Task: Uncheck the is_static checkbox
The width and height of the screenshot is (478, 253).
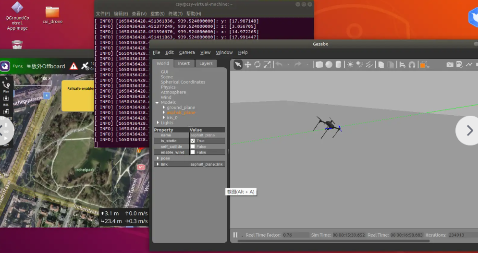Action: tap(193, 141)
